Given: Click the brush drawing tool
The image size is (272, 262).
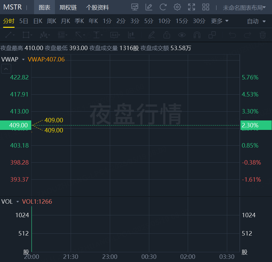Looking at the screenshot, I should pos(151,35).
